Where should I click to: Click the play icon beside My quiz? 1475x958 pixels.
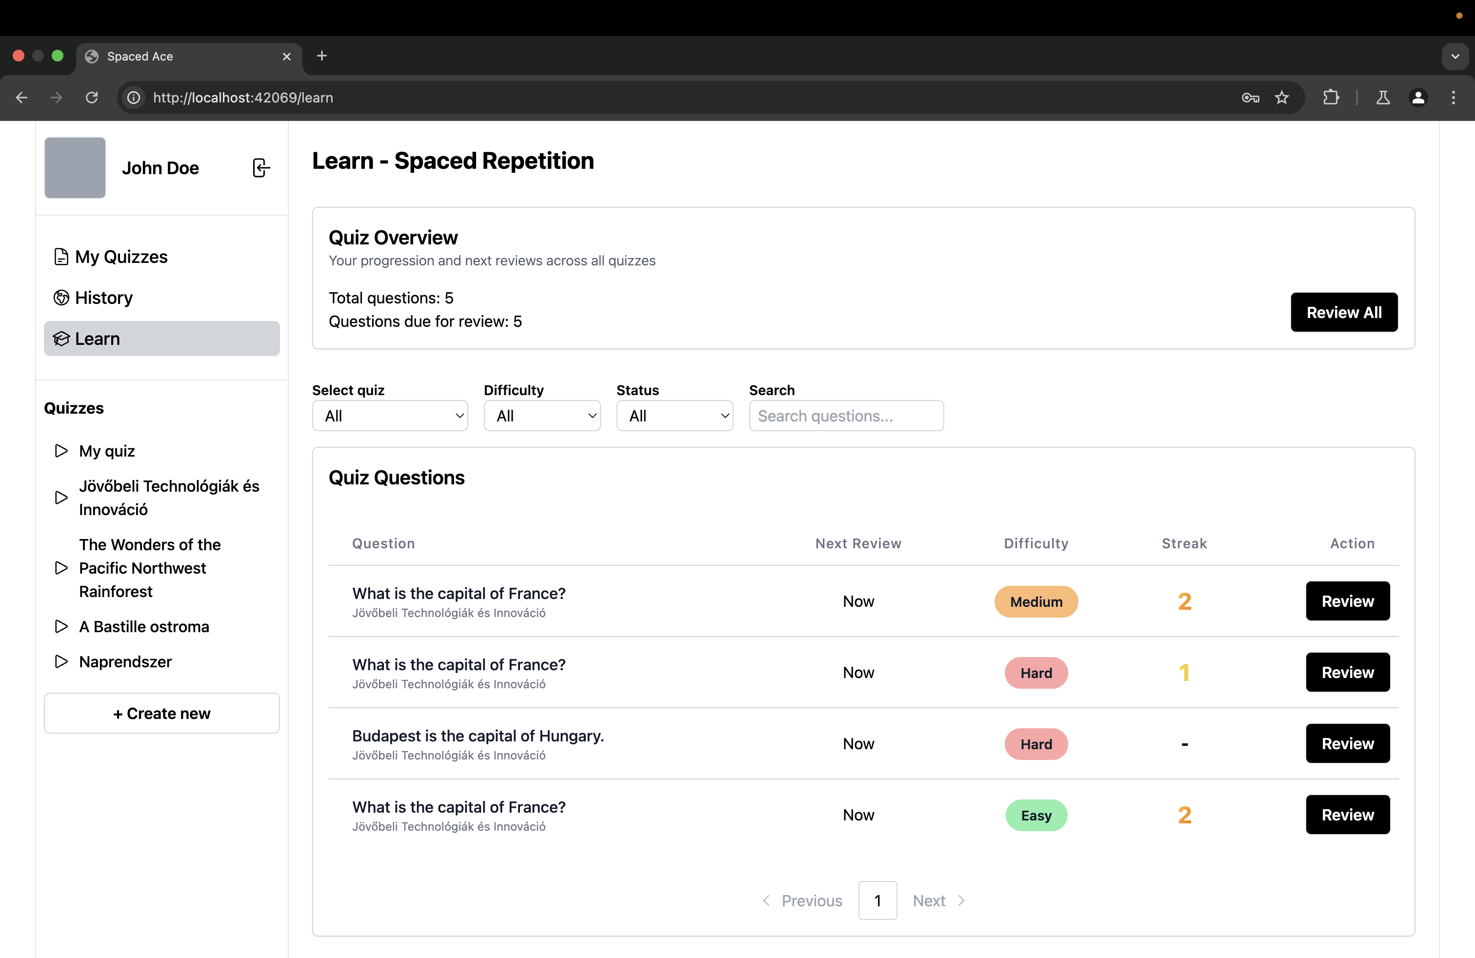pyautogui.click(x=61, y=451)
